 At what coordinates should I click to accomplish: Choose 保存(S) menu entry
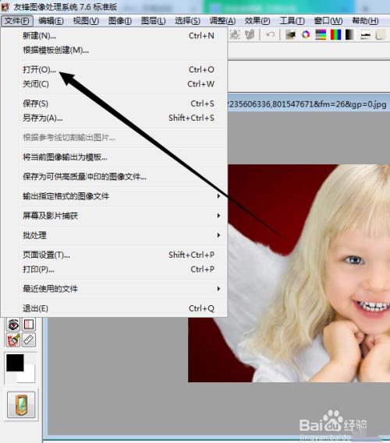pyautogui.click(x=124, y=104)
